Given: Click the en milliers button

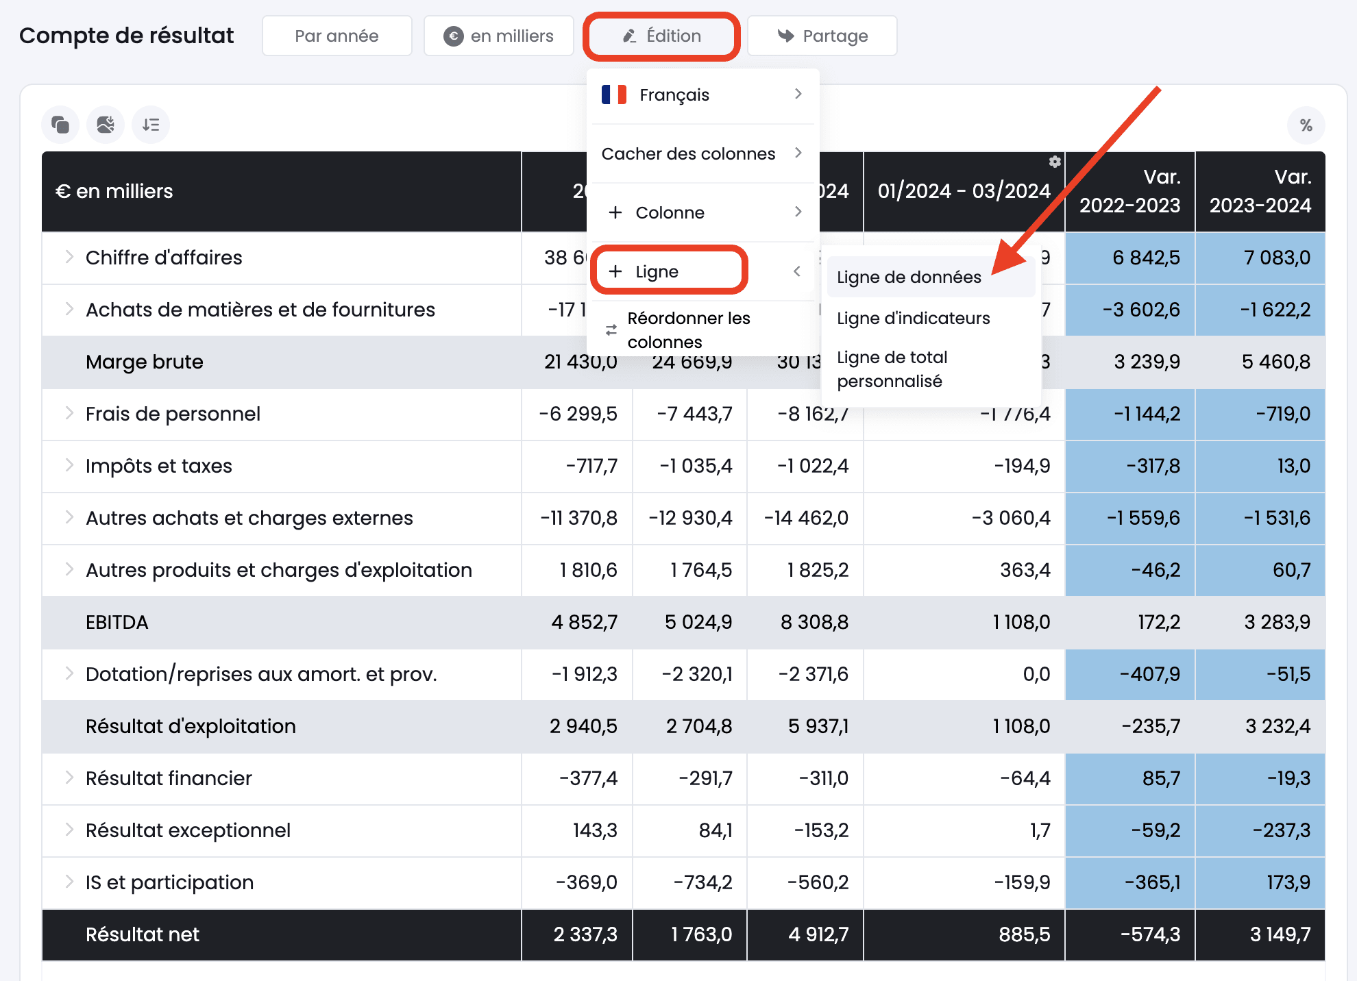Looking at the screenshot, I should coord(498,36).
